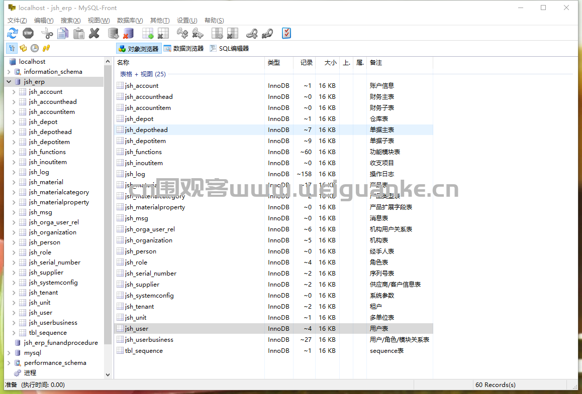Click the STOP toolbar icon
This screenshot has height=394, width=582.
(28, 33)
